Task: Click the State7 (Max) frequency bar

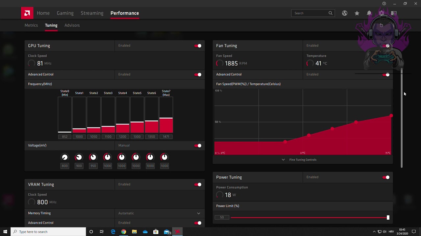Action: 166,115
